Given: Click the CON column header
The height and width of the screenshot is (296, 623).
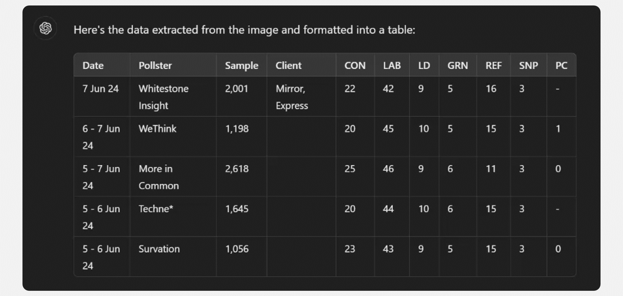Looking at the screenshot, I should tap(355, 66).
